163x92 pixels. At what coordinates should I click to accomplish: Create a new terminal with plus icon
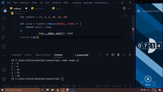[x=107, y=55]
